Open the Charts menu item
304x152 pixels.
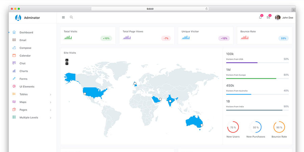(x=24, y=71)
